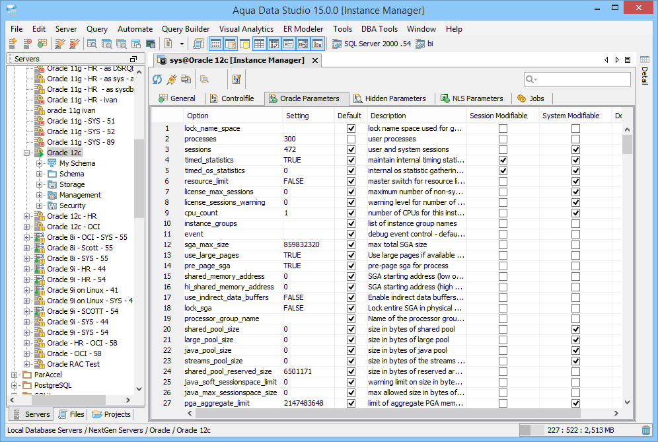Open the Detail side panel label

(645, 76)
